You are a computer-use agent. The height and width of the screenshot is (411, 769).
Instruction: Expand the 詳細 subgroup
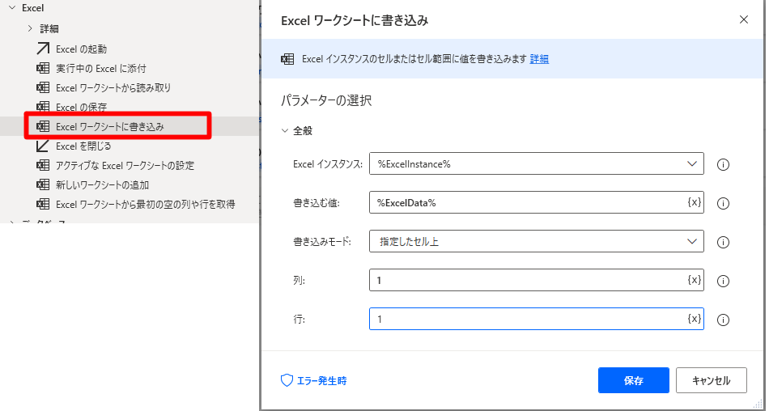[x=31, y=28]
